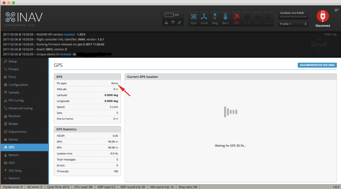Image resolution: width=341 pixels, height=189 pixels.
Task: Click the Dataflash free space bar
Action: [293, 17]
